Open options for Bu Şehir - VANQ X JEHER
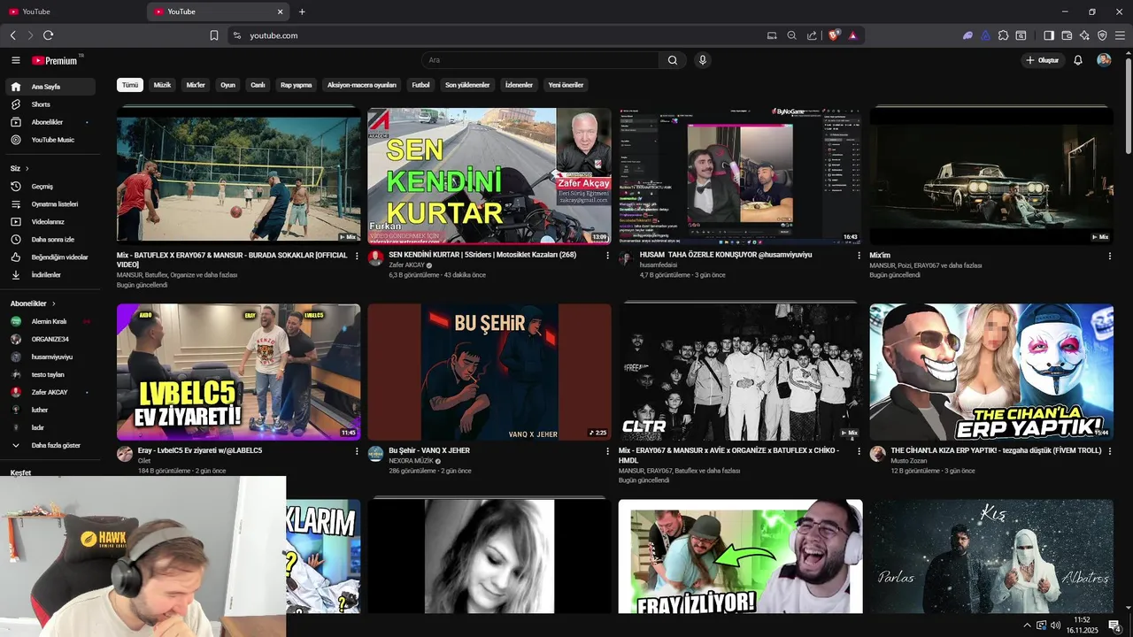Image resolution: width=1133 pixels, height=637 pixels. (x=607, y=450)
